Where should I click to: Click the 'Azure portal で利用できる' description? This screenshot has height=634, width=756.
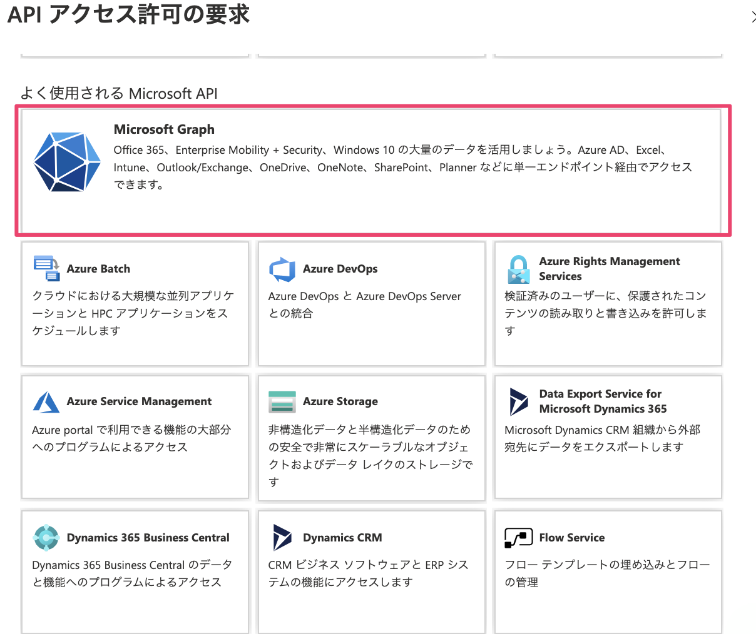point(132,438)
